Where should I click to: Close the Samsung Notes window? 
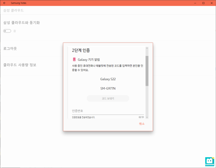pos(212,3)
